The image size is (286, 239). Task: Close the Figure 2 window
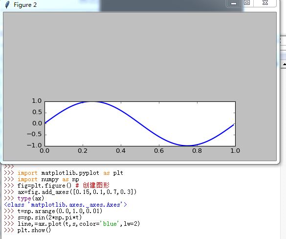(265, 3)
